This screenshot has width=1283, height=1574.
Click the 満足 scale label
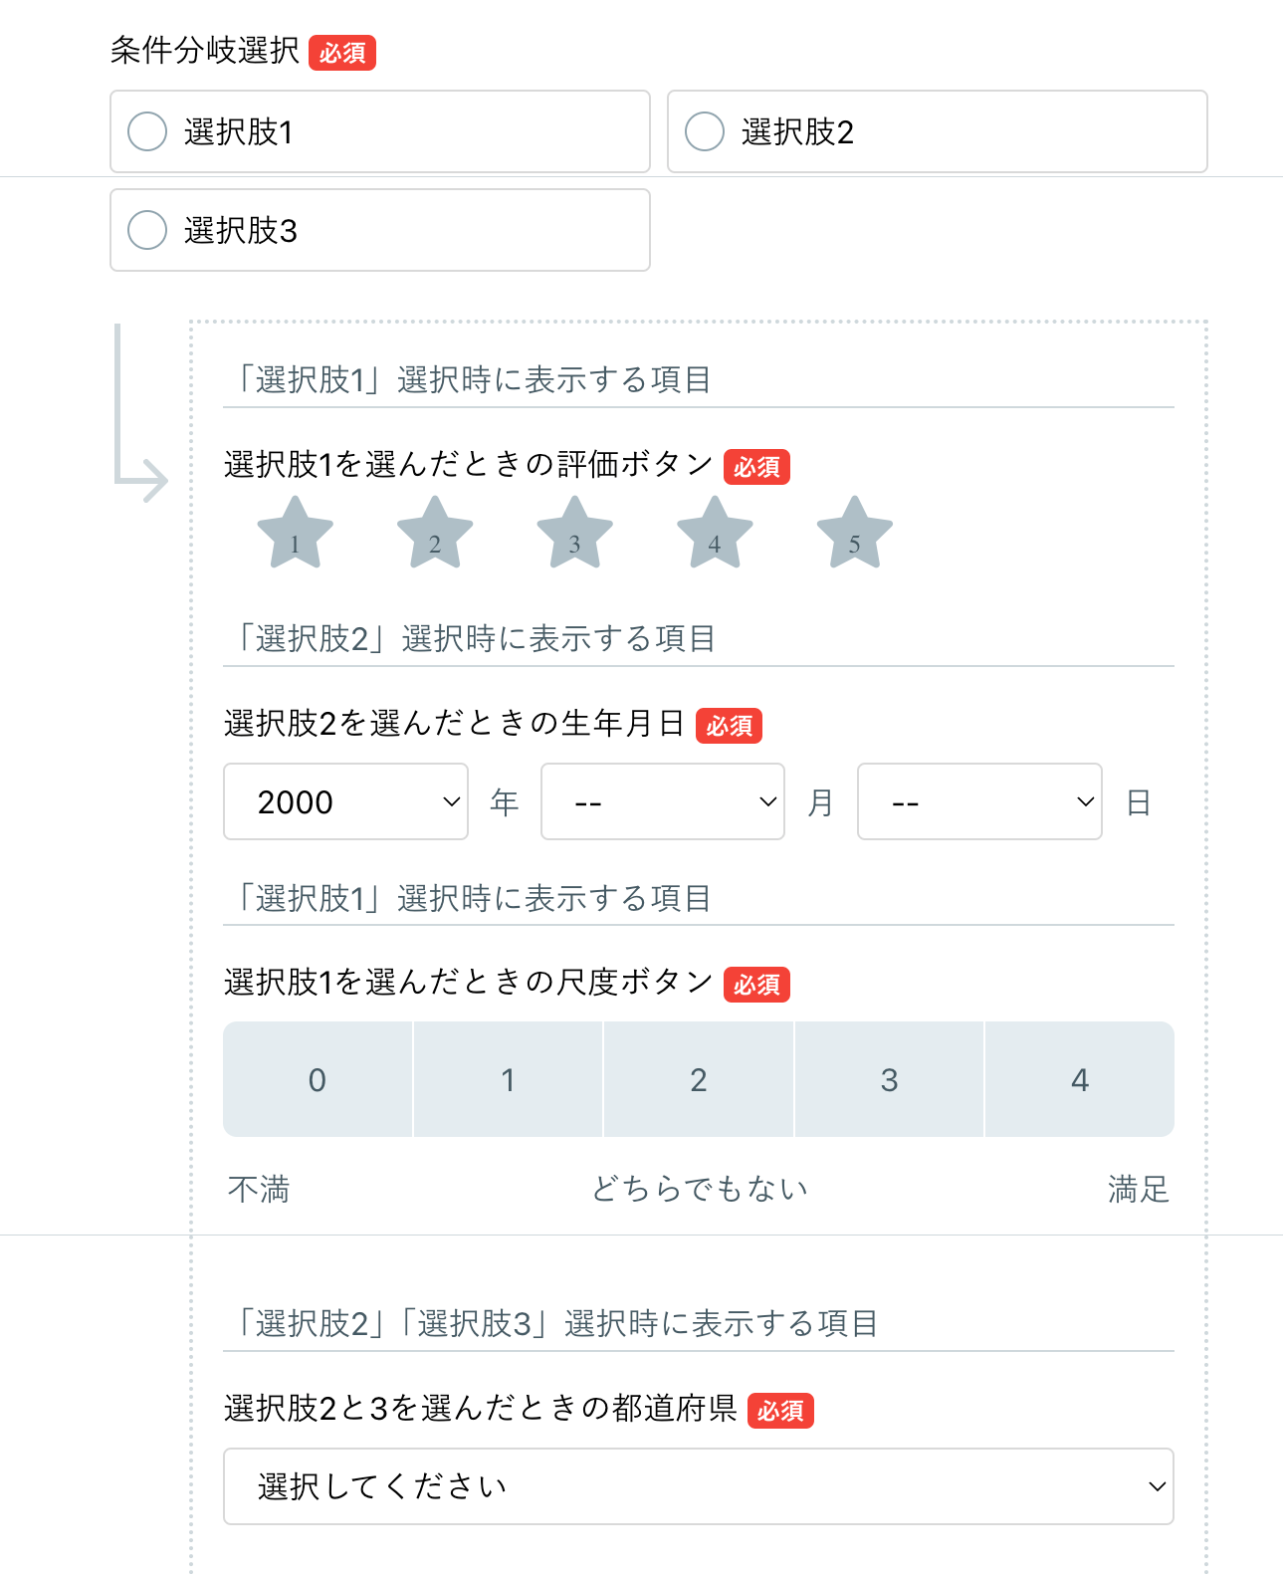coord(1139,1189)
